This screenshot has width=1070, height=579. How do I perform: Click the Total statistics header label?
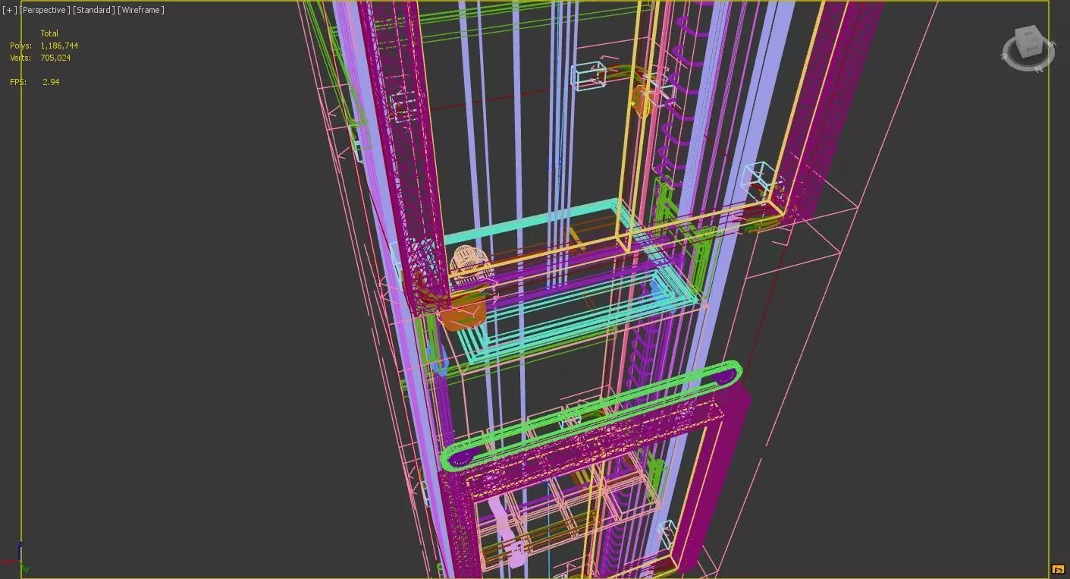[49, 33]
